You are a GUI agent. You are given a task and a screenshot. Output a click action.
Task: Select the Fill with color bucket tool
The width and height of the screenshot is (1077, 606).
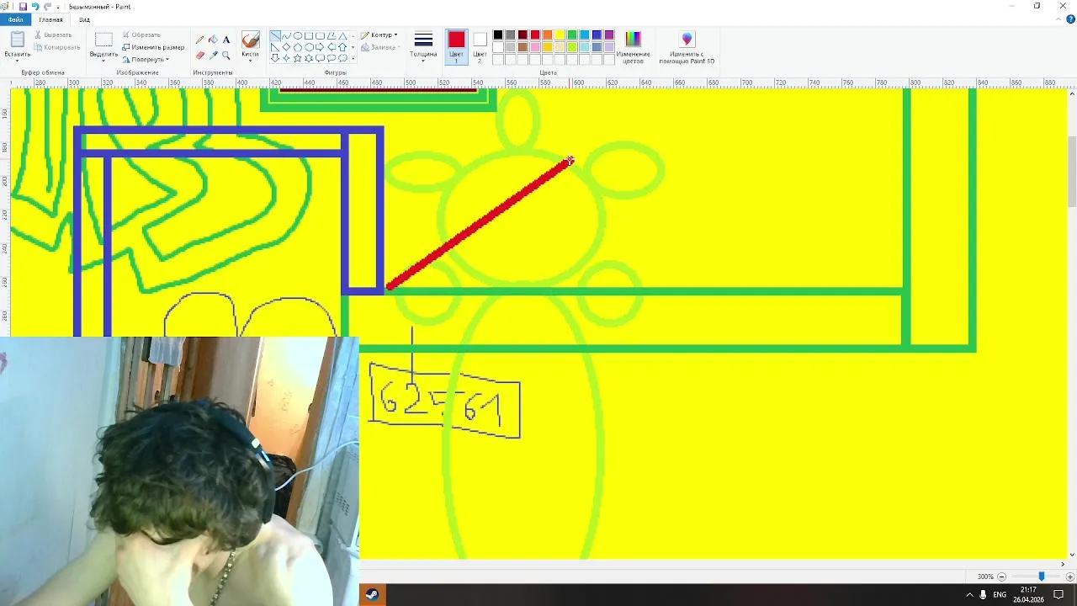point(213,40)
